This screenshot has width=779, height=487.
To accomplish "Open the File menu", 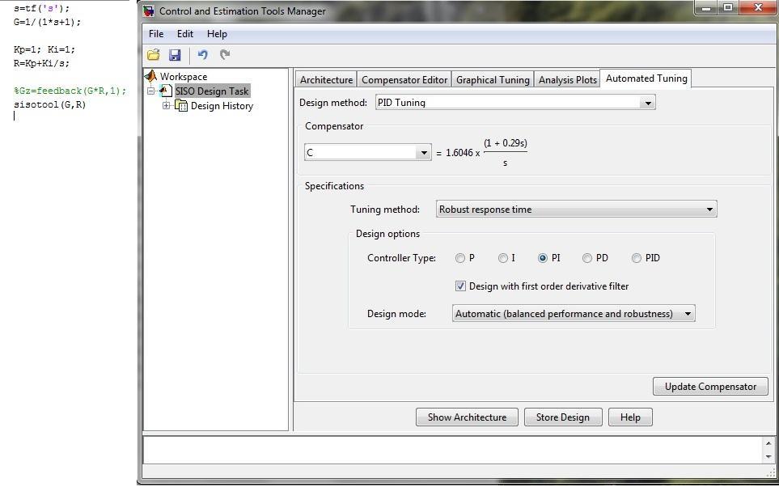I will (x=156, y=34).
